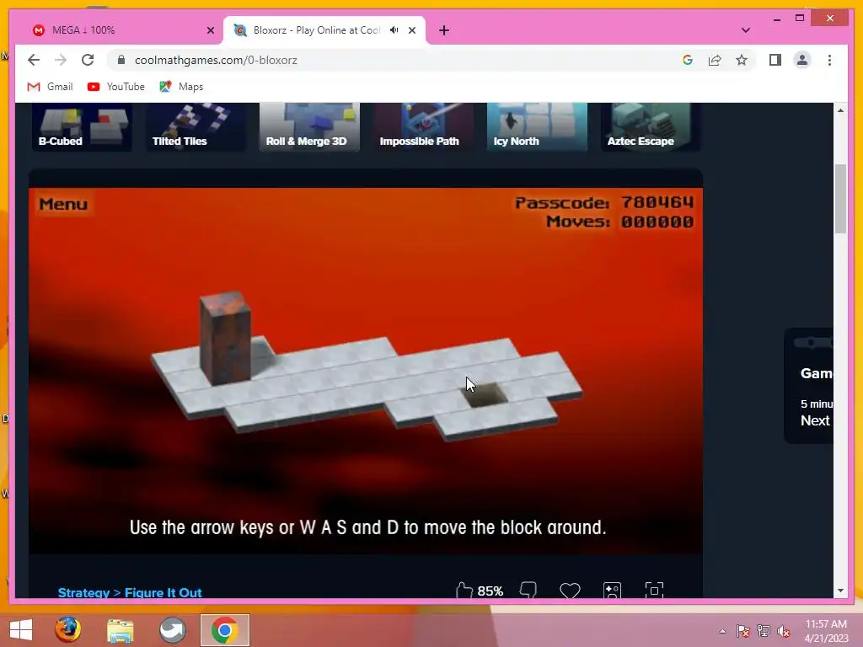The width and height of the screenshot is (863, 647).
Task: Click the Google icon in address bar
Action: pyautogui.click(x=688, y=60)
